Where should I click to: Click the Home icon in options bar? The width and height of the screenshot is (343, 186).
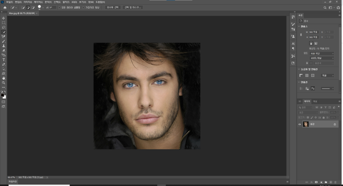click(x=5, y=7)
